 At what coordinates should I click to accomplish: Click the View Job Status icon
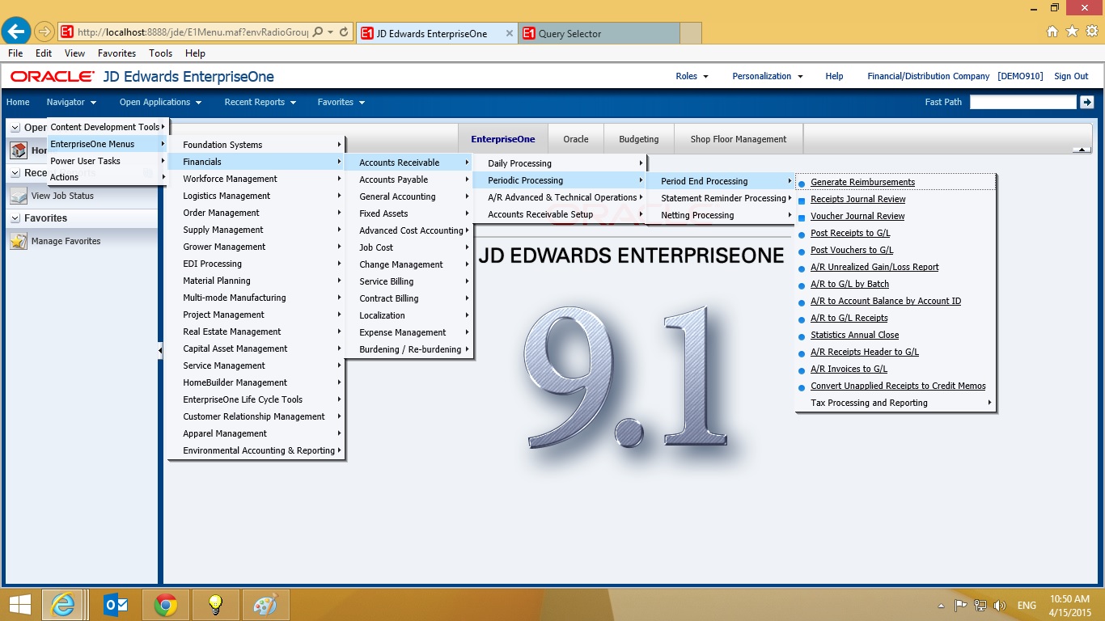click(x=19, y=196)
